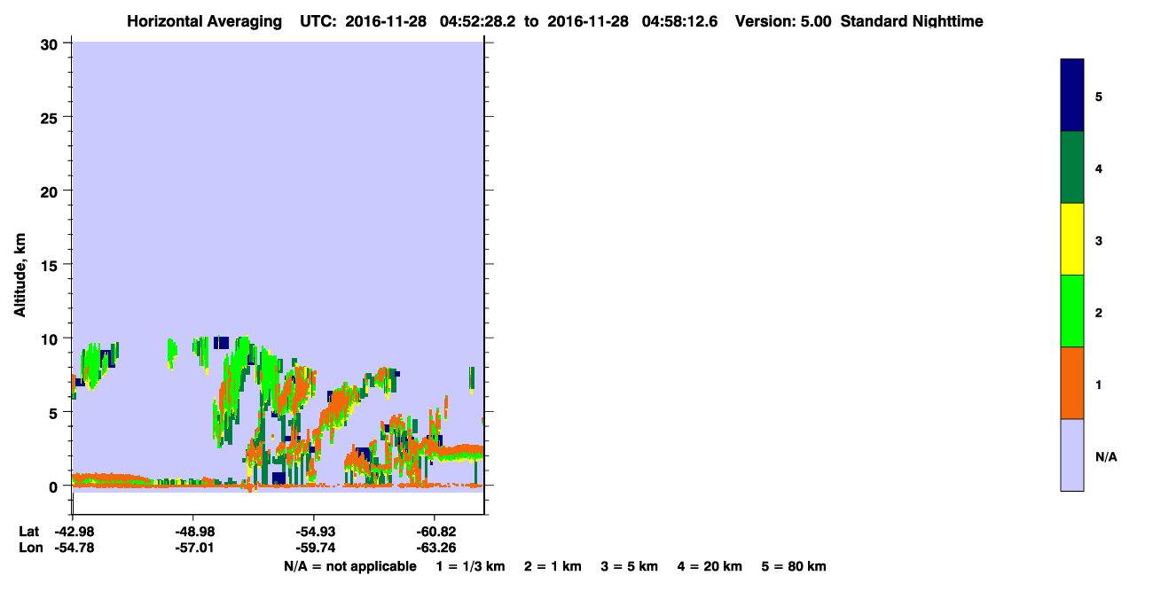
Task: Click 'Version: 5.00' in the title
Action: (x=783, y=21)
